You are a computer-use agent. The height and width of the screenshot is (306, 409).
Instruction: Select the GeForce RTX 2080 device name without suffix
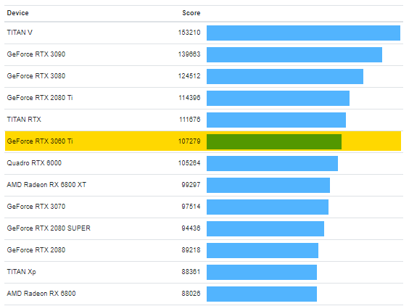(x=36, y=250)
